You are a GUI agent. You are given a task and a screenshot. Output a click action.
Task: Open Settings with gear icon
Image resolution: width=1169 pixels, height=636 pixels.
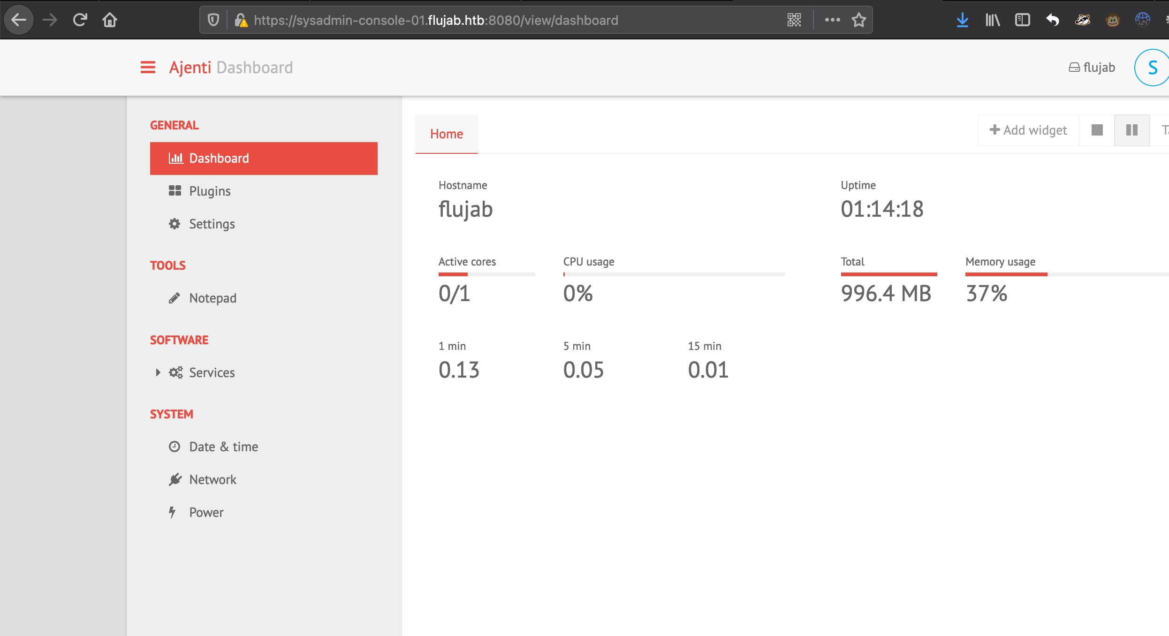pyautogui.click(x=211, y=224)
